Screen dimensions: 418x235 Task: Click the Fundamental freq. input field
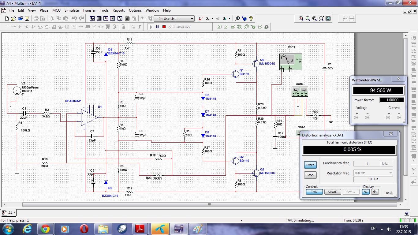[367, 164]
